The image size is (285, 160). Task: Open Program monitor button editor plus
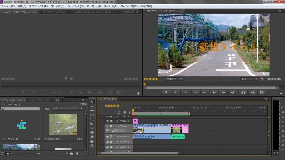281,93
